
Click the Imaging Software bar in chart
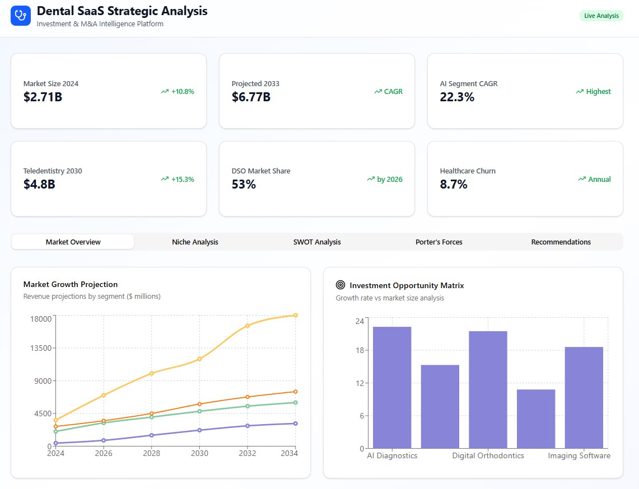584,397
